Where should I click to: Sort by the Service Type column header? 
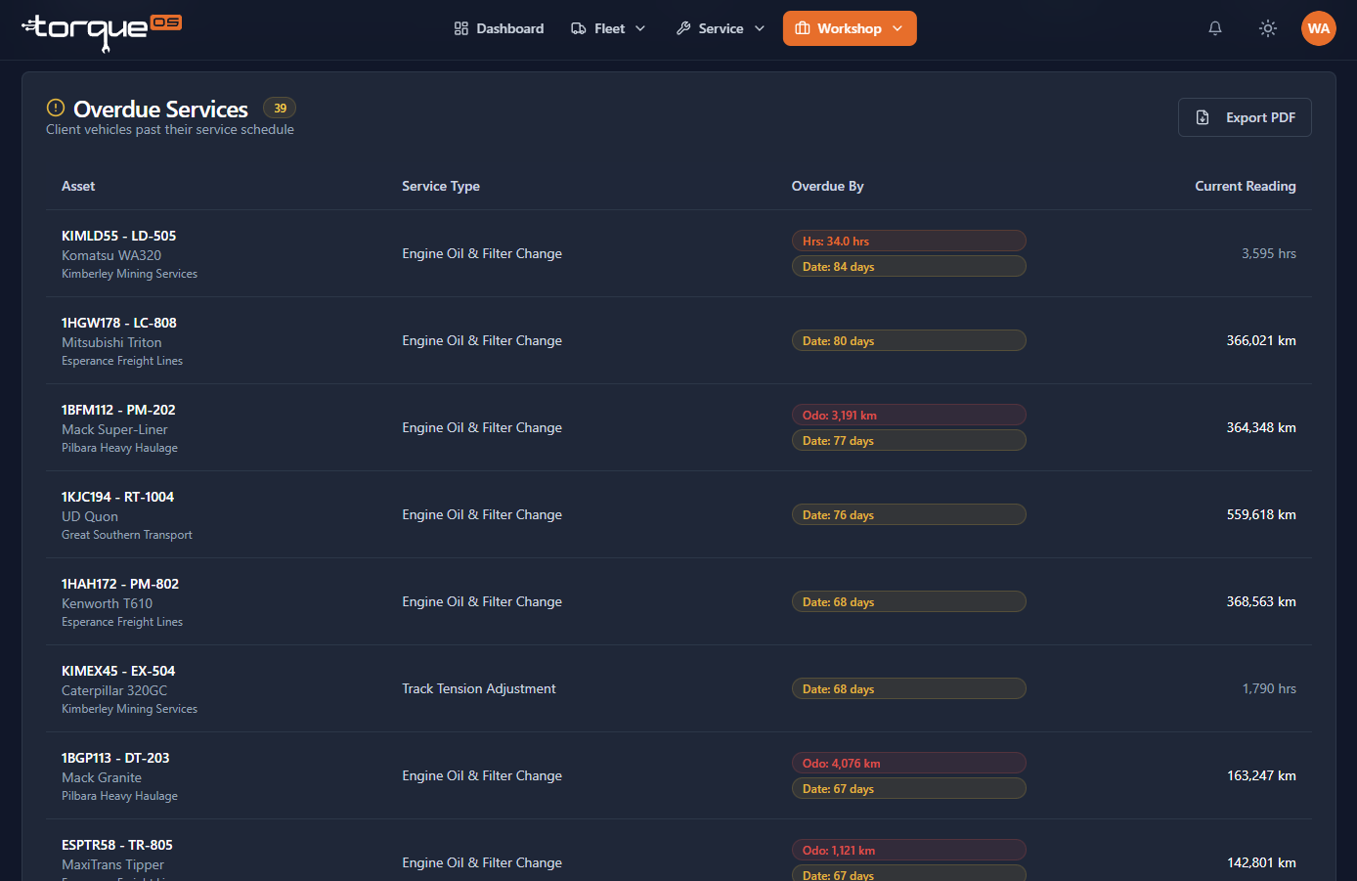[x=441, y=186]
